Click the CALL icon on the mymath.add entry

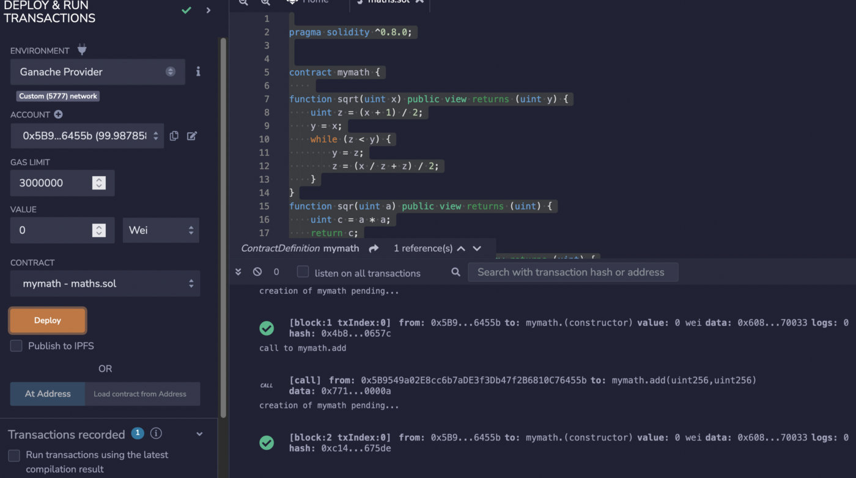[267, 386]
